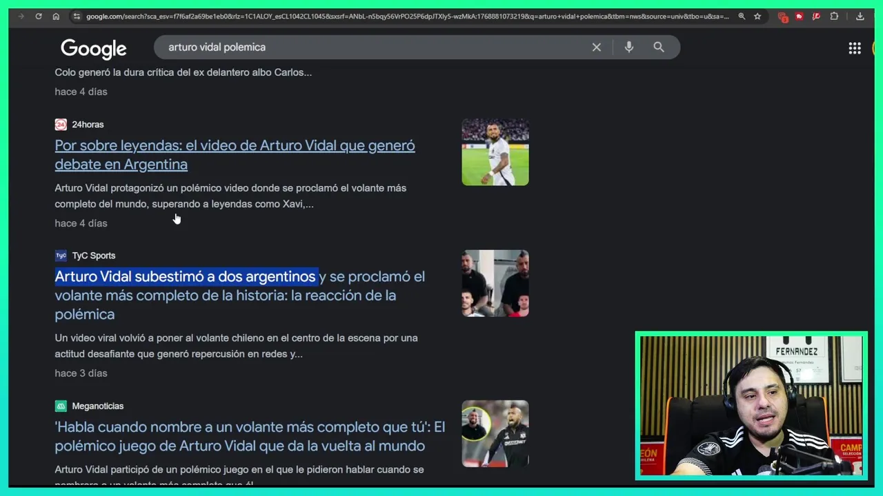Open the 24horas article thumbnail
Viewport: 883px width, 496px height.
pos(495,152)
